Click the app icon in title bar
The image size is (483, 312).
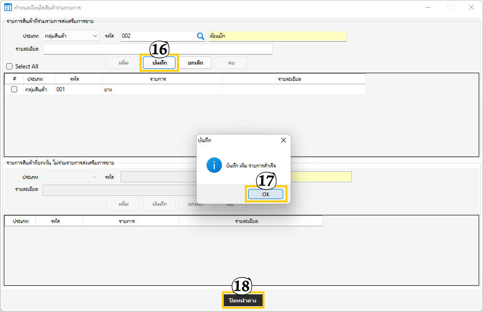(x=8, y=7)
